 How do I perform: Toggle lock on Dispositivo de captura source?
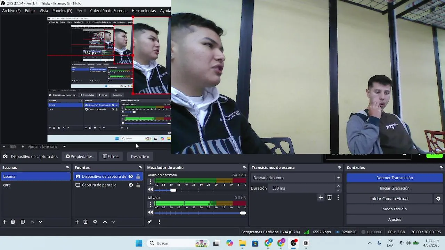(138, 176)
